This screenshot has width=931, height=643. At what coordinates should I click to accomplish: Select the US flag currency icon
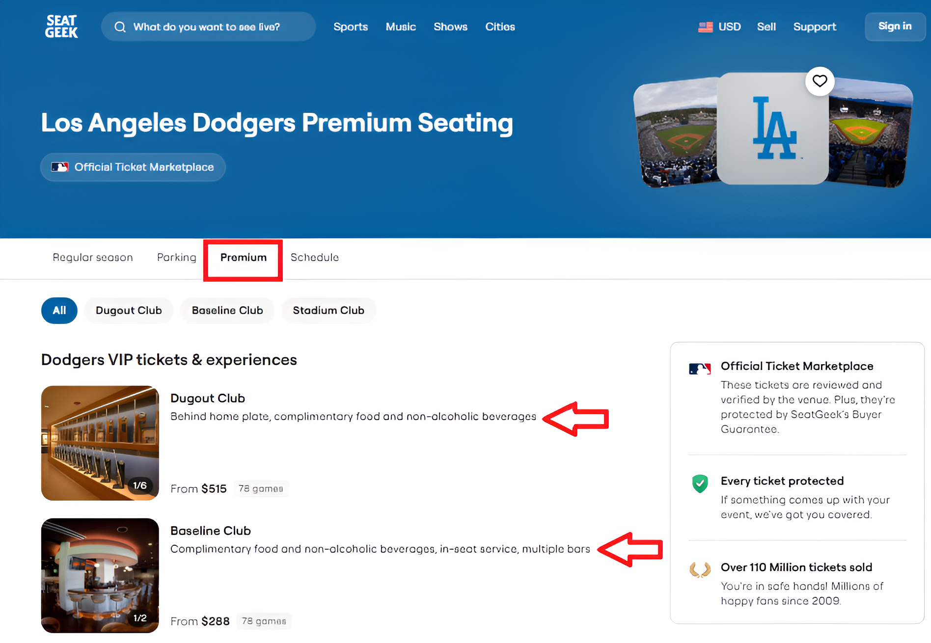(706, 27)
